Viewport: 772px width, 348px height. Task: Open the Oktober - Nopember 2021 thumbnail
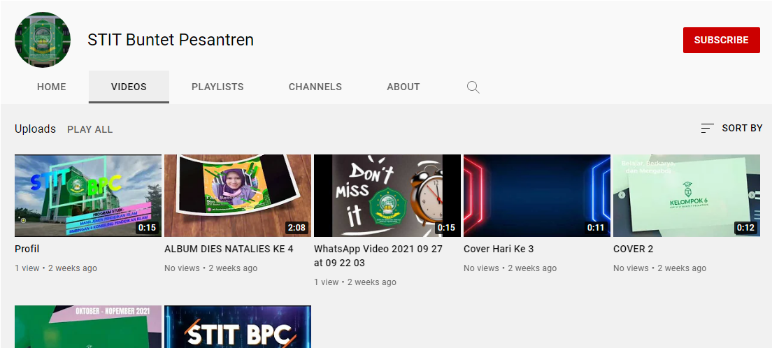(88, 327)
